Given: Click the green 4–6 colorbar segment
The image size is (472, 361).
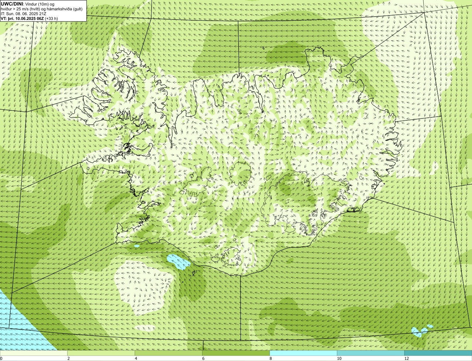Looking at the screenshot, I should click(x=169, y=353).
